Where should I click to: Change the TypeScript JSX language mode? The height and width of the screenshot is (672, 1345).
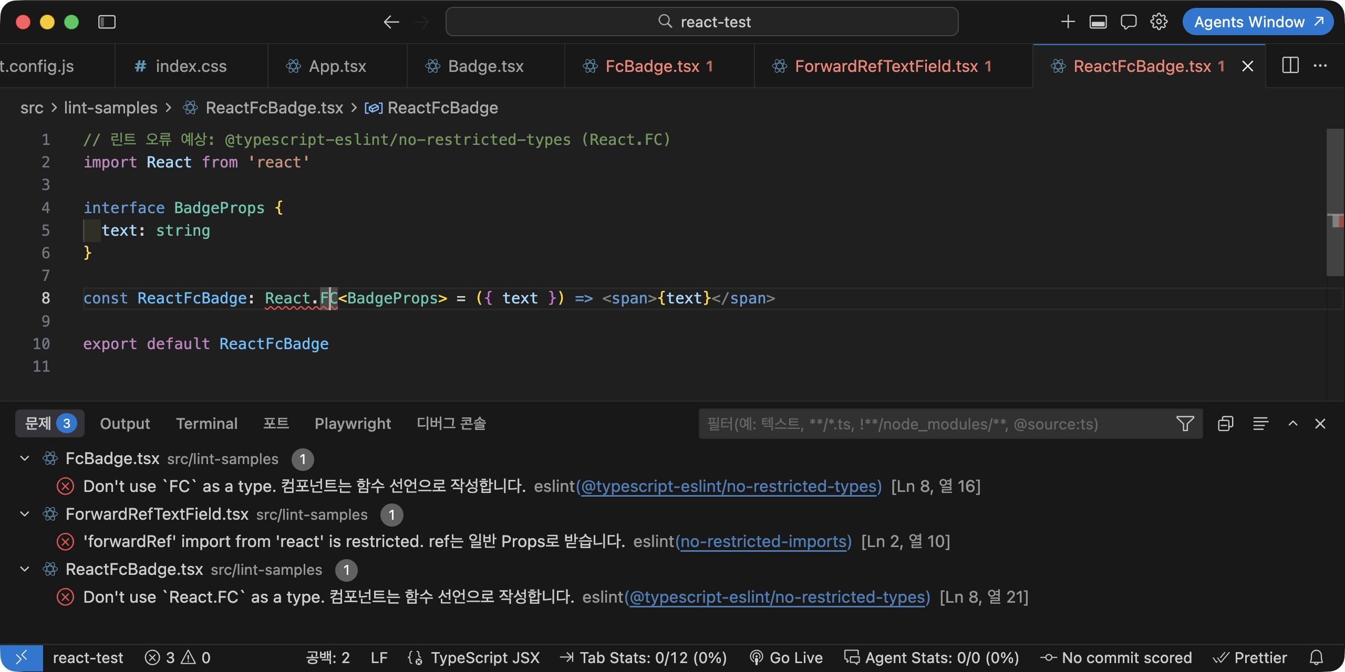point(485,658)
